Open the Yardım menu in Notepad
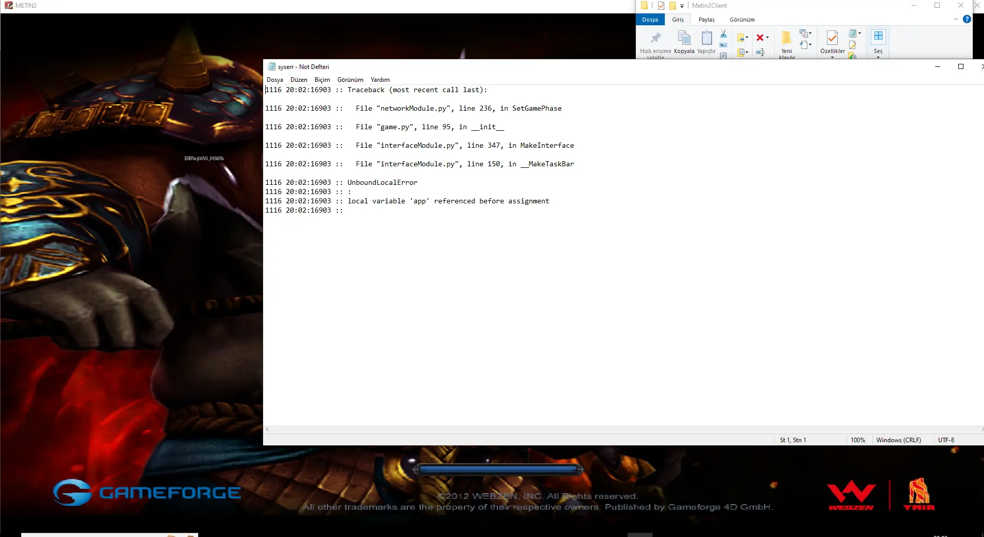The height and width of the screenshot is (537, 984). click(x=380, y=80)
